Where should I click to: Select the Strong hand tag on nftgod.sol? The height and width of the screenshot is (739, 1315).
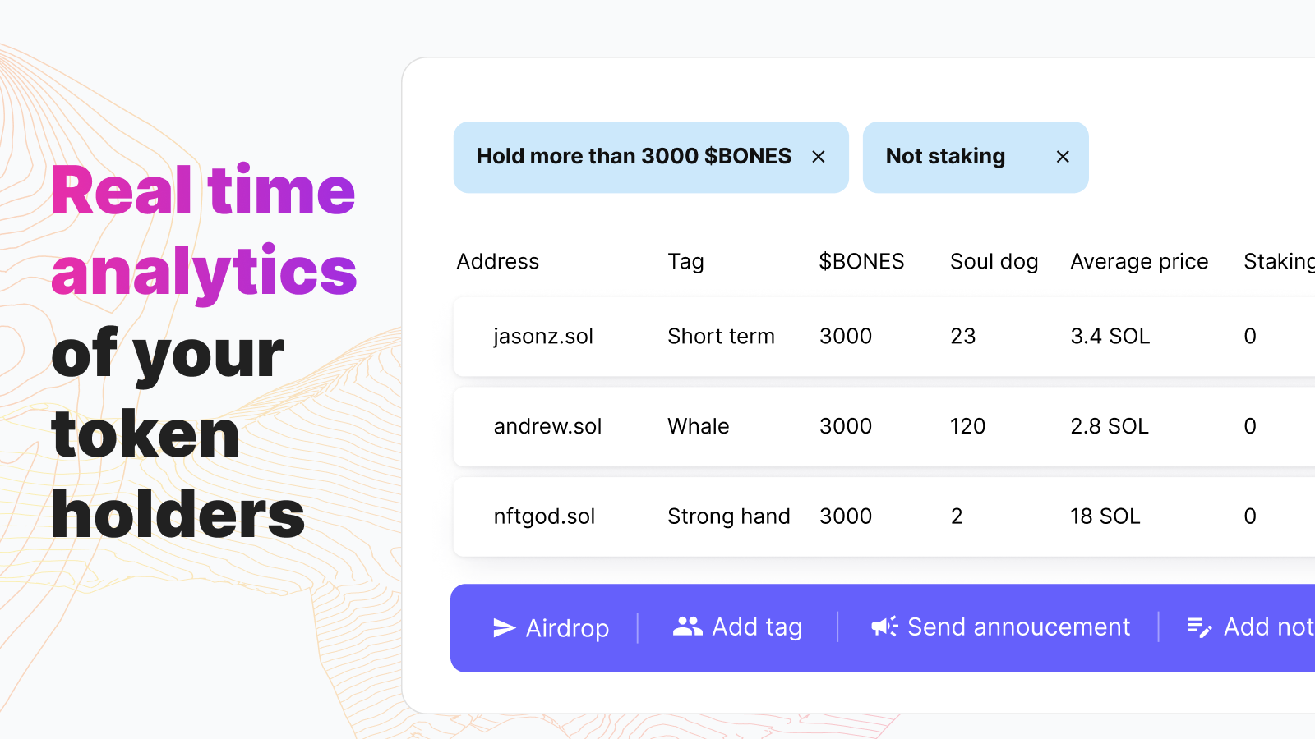(x=728, y=516)
